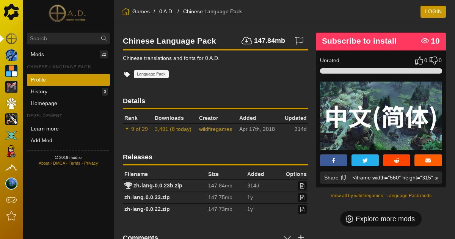Share via email

[428, 160]
